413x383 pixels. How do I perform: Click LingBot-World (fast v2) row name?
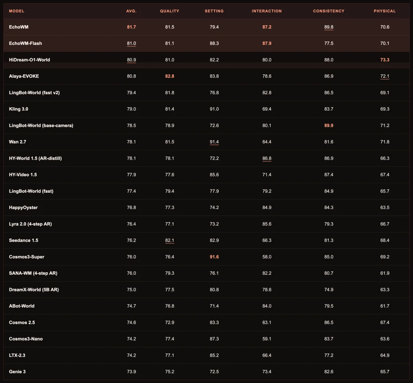click(34, 93)
